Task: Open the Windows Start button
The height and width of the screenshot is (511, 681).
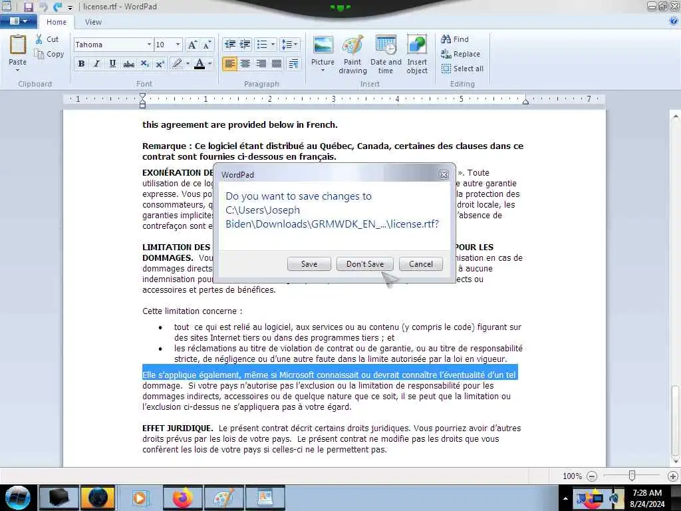Action: click(x=18, y=497)
